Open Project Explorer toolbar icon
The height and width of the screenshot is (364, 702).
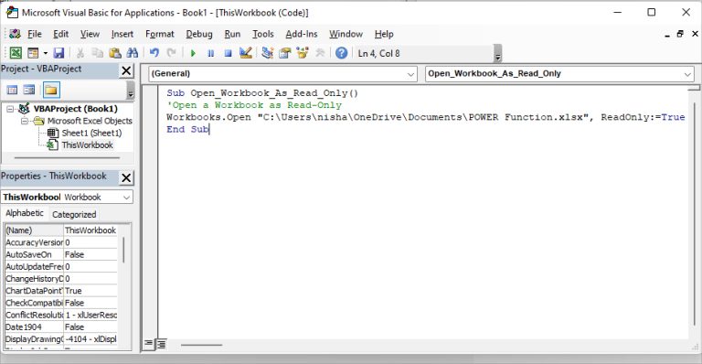268,53
